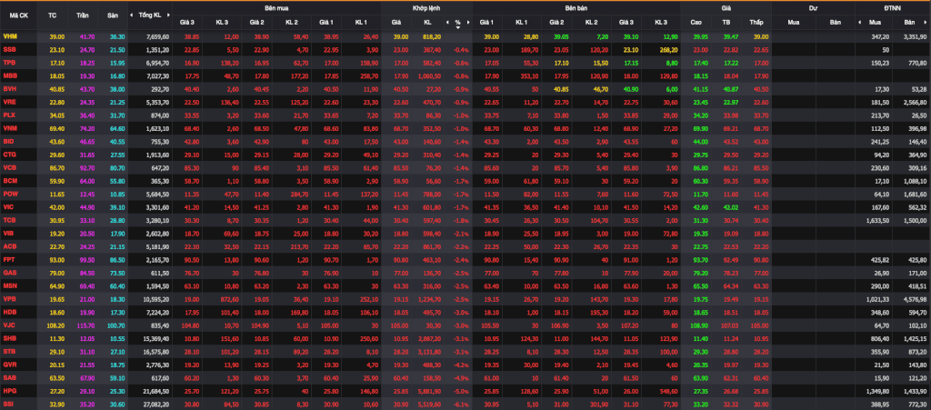This screenshot has height=410, width=931.
Task: Open the MSN ticker symbol
Action: (x=9, y=285)
